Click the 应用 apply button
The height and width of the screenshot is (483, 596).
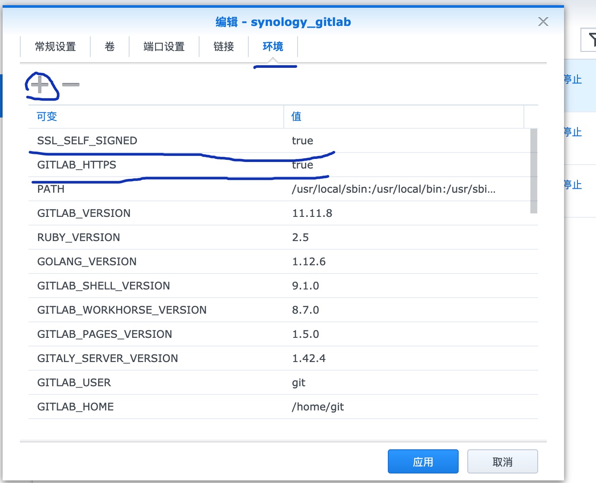(x=423, y=462)
